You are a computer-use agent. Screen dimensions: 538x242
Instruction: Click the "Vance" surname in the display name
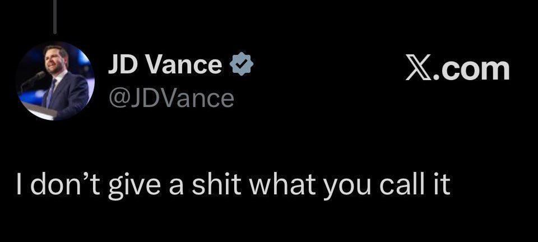click(x=184, y=65)
